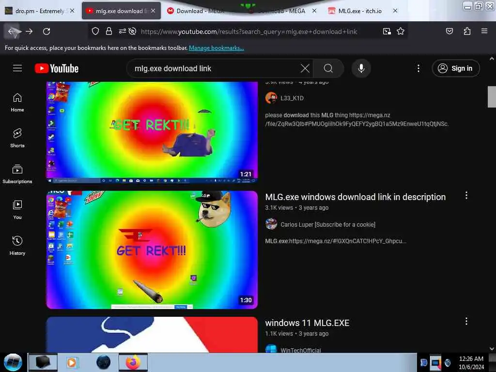Open Subscriptions in the YouTube sidebar
The width and height of the screenshot is (496, 372).
tap(17, 174)
